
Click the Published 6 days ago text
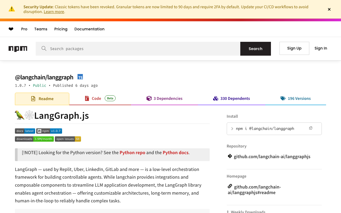click(x=75, y=85)
